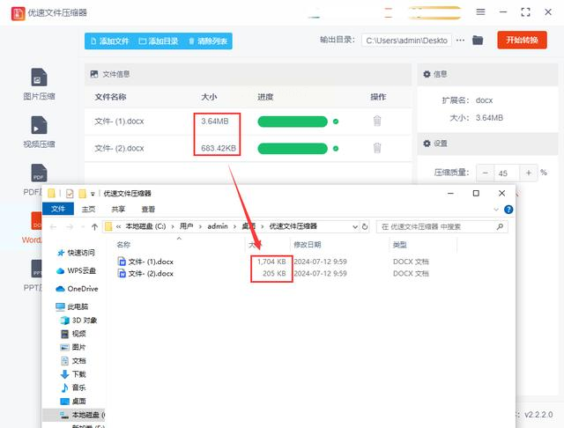The image size is (564, 428).
Task: Open the image compression tool (图片压缩)
Action: click(39, 84)
